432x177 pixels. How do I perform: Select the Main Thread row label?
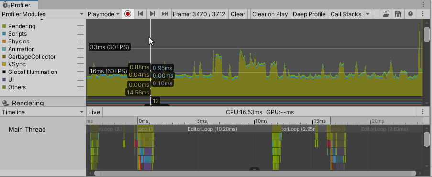27,129
